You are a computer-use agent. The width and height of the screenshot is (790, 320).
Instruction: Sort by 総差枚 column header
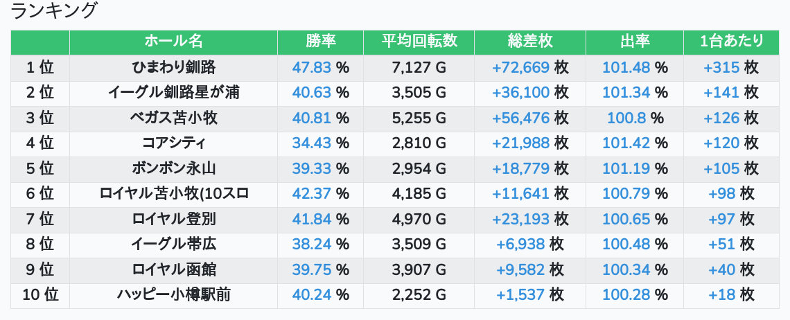click(x=530, y=42)
